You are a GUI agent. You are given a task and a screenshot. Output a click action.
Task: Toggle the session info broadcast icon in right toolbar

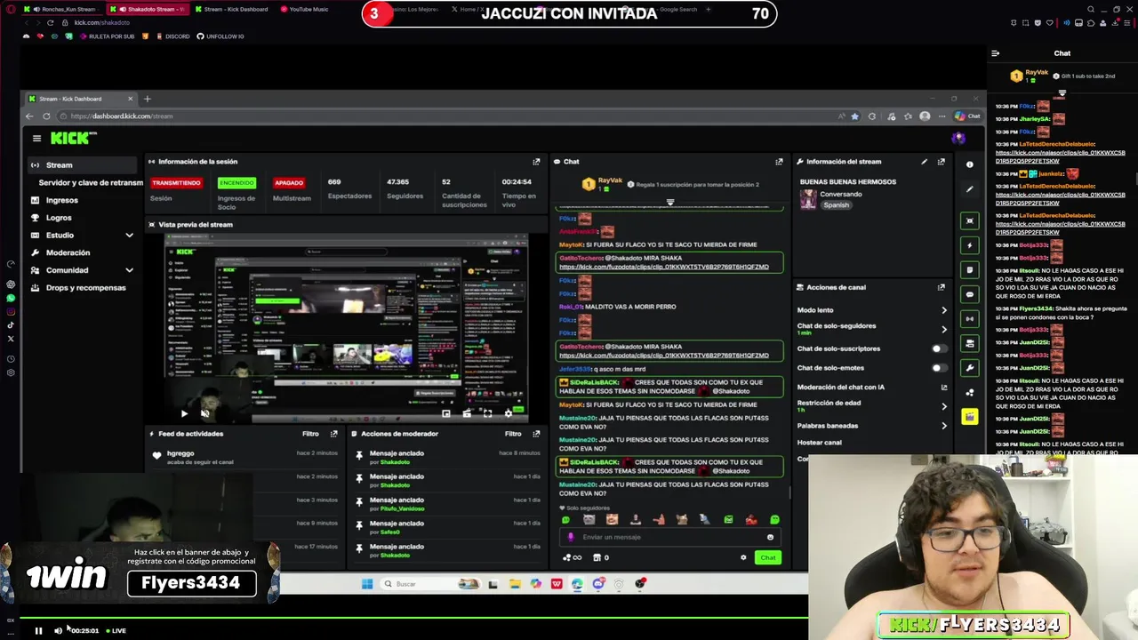point(969,318)
